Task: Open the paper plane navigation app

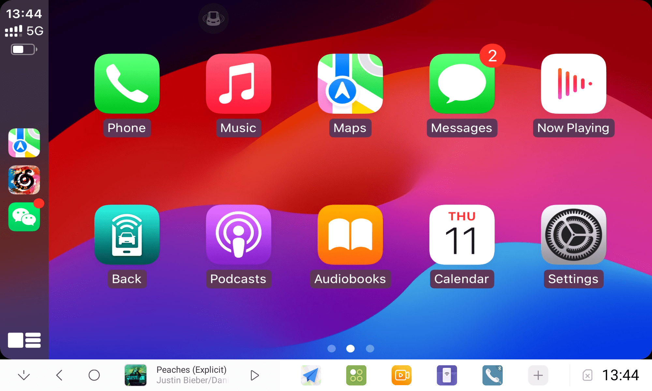Action: tap(311, 375)
